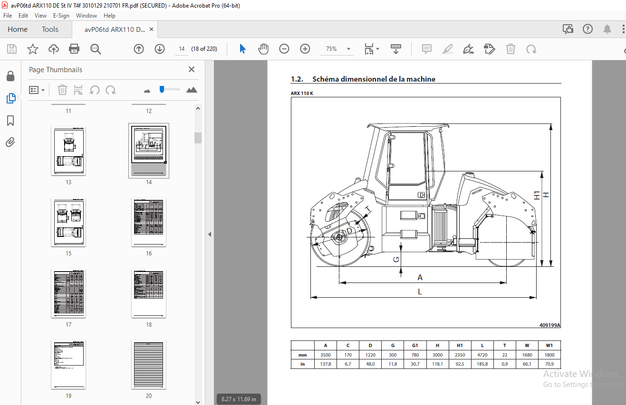The height and width of the screenshot is (405, 626).
Task: Insert page break icon in thumbnails panel
Action: click(78, 90)
